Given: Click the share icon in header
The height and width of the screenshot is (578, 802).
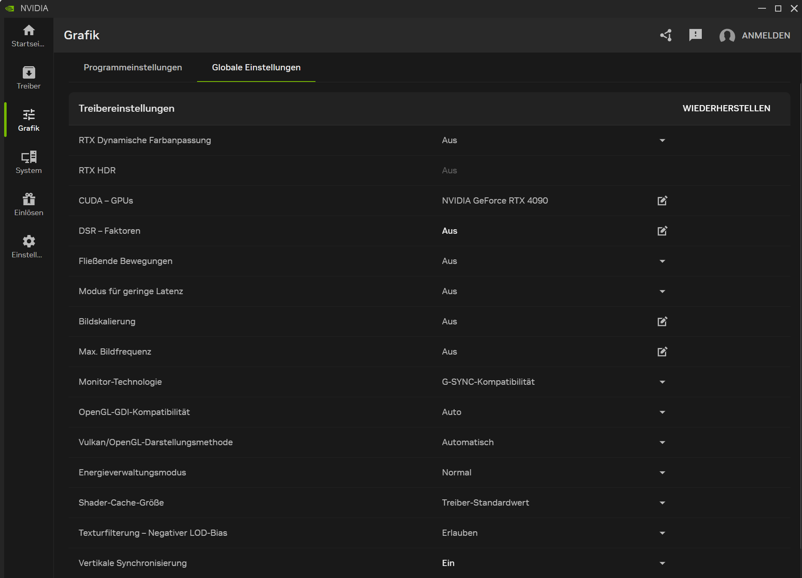Looking at the screenshot, I should coord(666,35).
